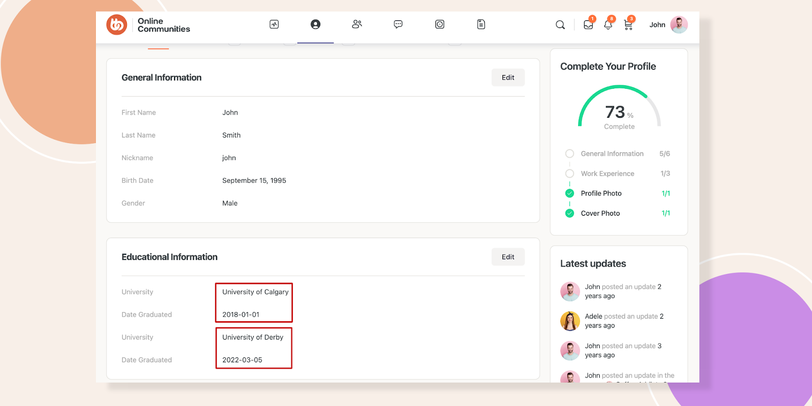Viewport: 812px width, 406px height.
Task: Select General Information 5/6 progress circle
Action: click(x=569, y=154)
